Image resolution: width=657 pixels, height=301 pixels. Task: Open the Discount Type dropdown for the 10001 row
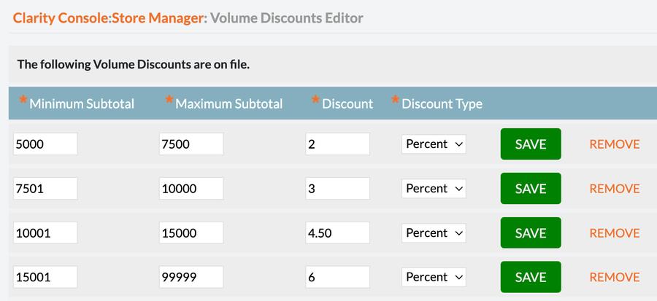tap(434, 233)
